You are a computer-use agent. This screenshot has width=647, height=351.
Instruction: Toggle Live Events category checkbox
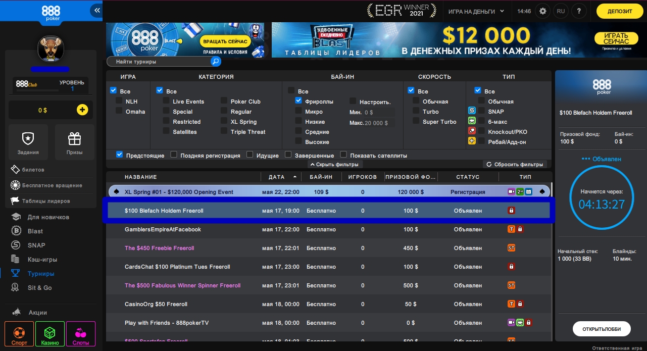tap(166, 101)
